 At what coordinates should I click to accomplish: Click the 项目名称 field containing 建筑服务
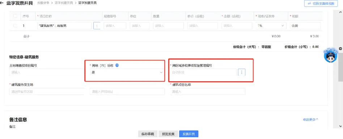coord(64,26)
